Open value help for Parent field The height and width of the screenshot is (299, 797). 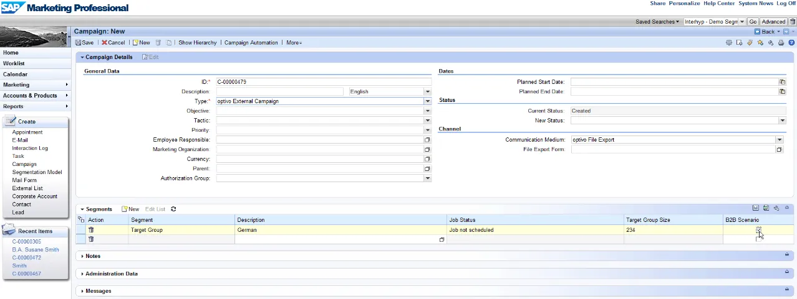coord(428,168)
